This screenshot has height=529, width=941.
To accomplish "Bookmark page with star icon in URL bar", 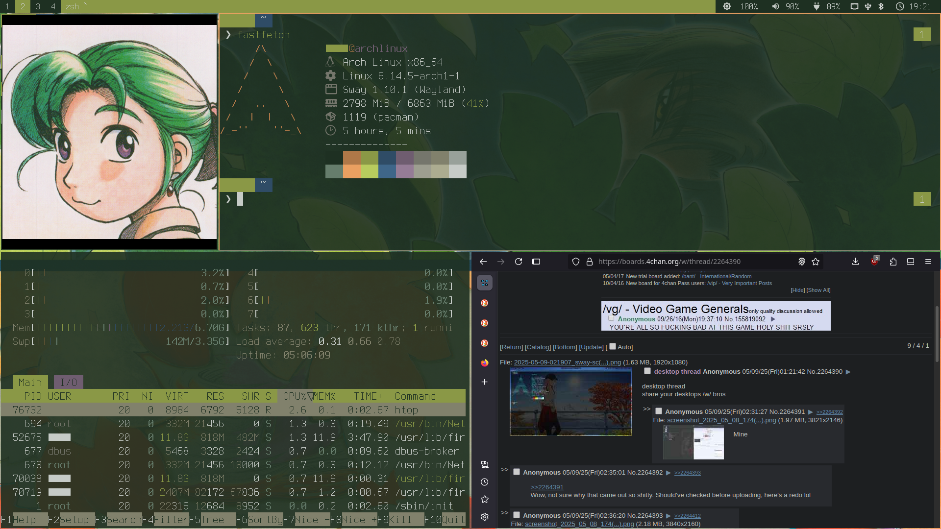I will point(816,262).
